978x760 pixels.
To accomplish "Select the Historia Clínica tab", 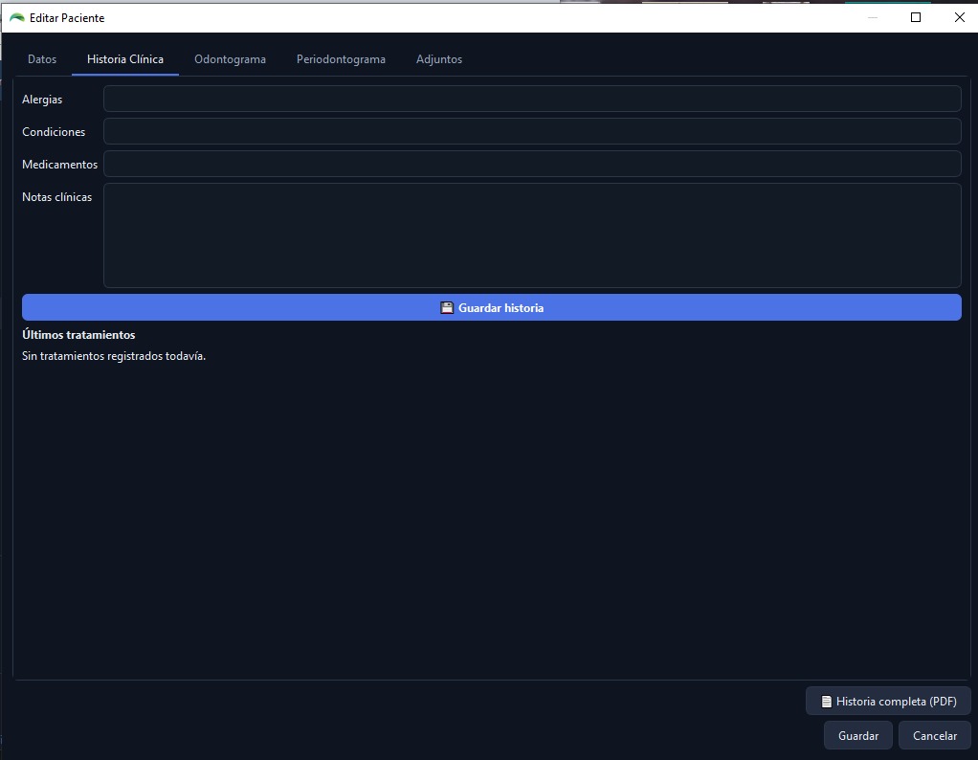I will point(125,59).
